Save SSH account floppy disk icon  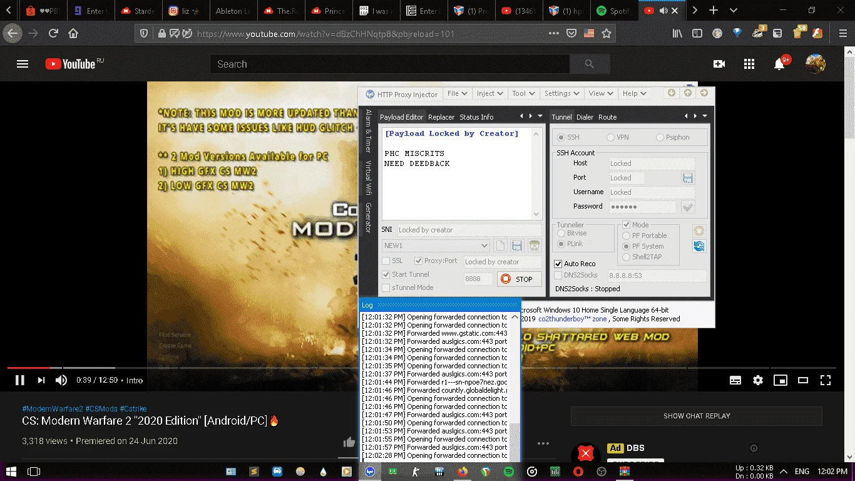pyautogui.click(x=688, y=178)
